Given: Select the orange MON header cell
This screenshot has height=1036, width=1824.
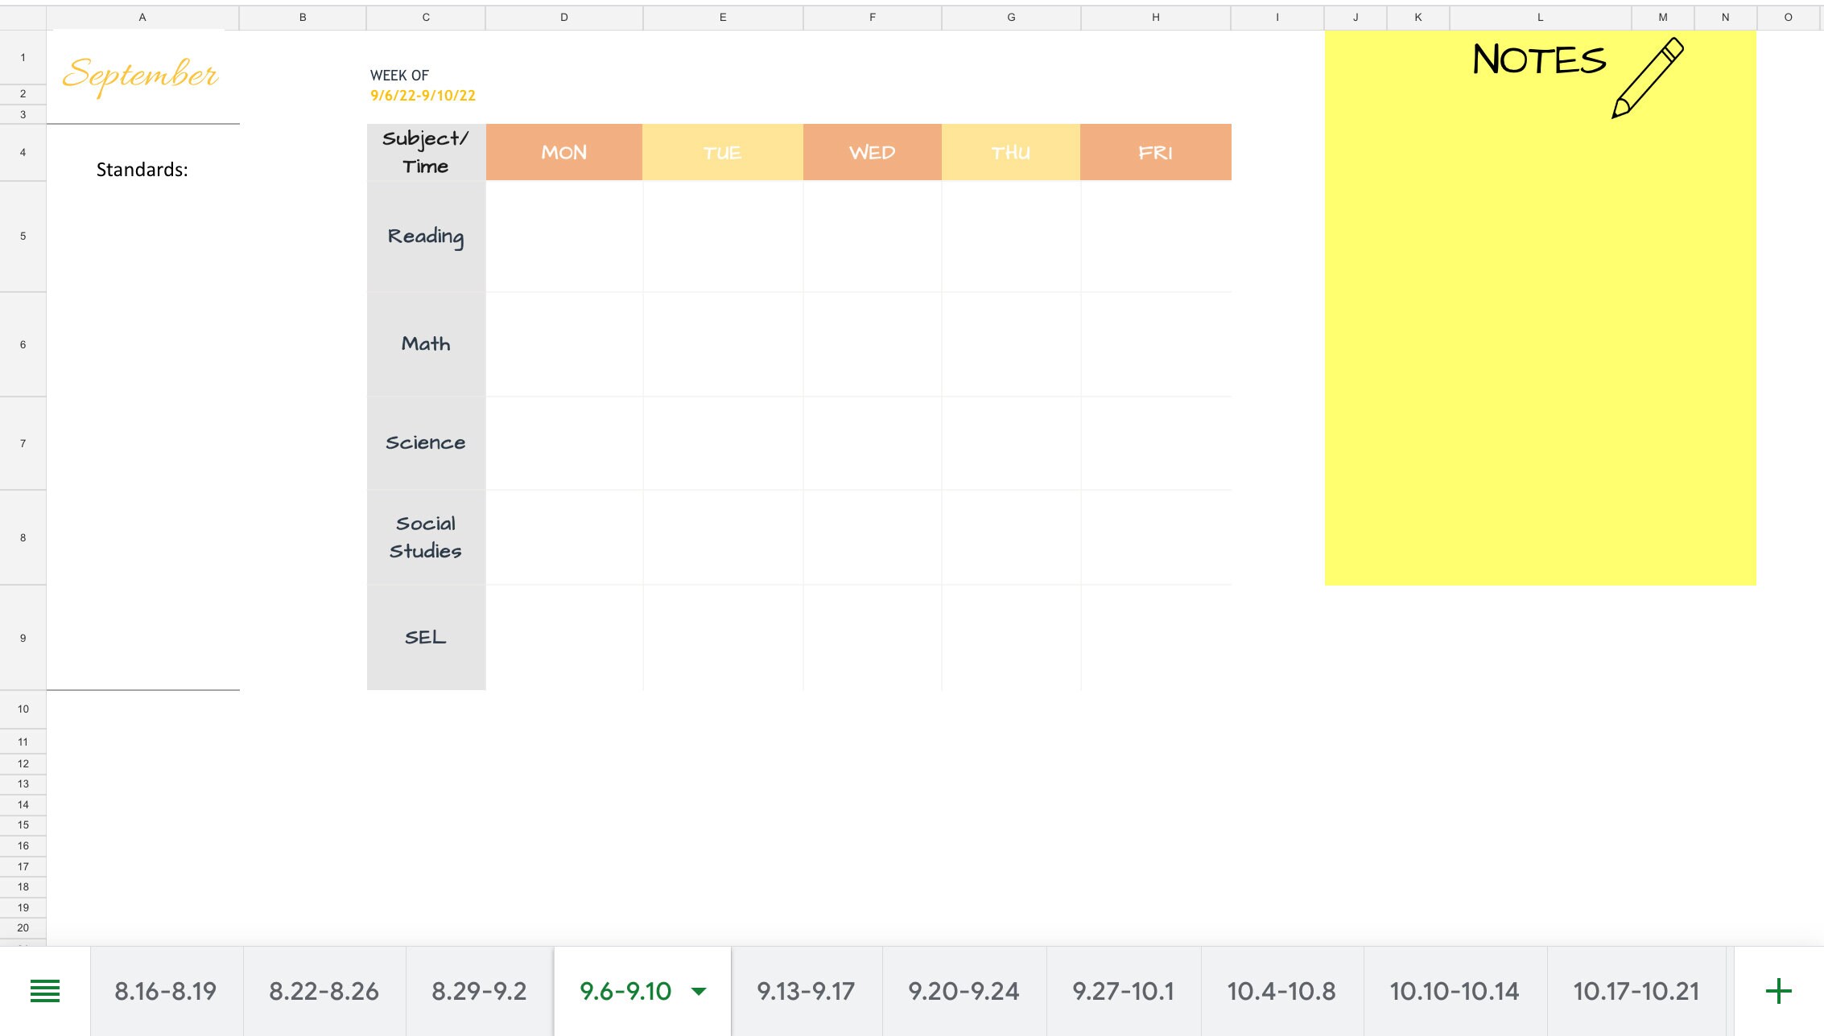Looking at the screenshot, I should 563,152.
